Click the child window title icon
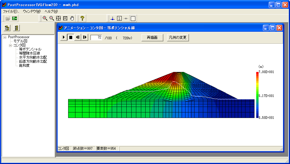The height and width of the screenshot is (164, 290). point(61,28)
